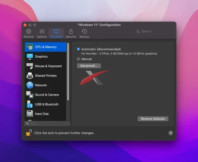This screenshot has height=162, width=198.
Task: Select the Hardware monitor icon
Action: pyautogui.click(x=56, y=31)
